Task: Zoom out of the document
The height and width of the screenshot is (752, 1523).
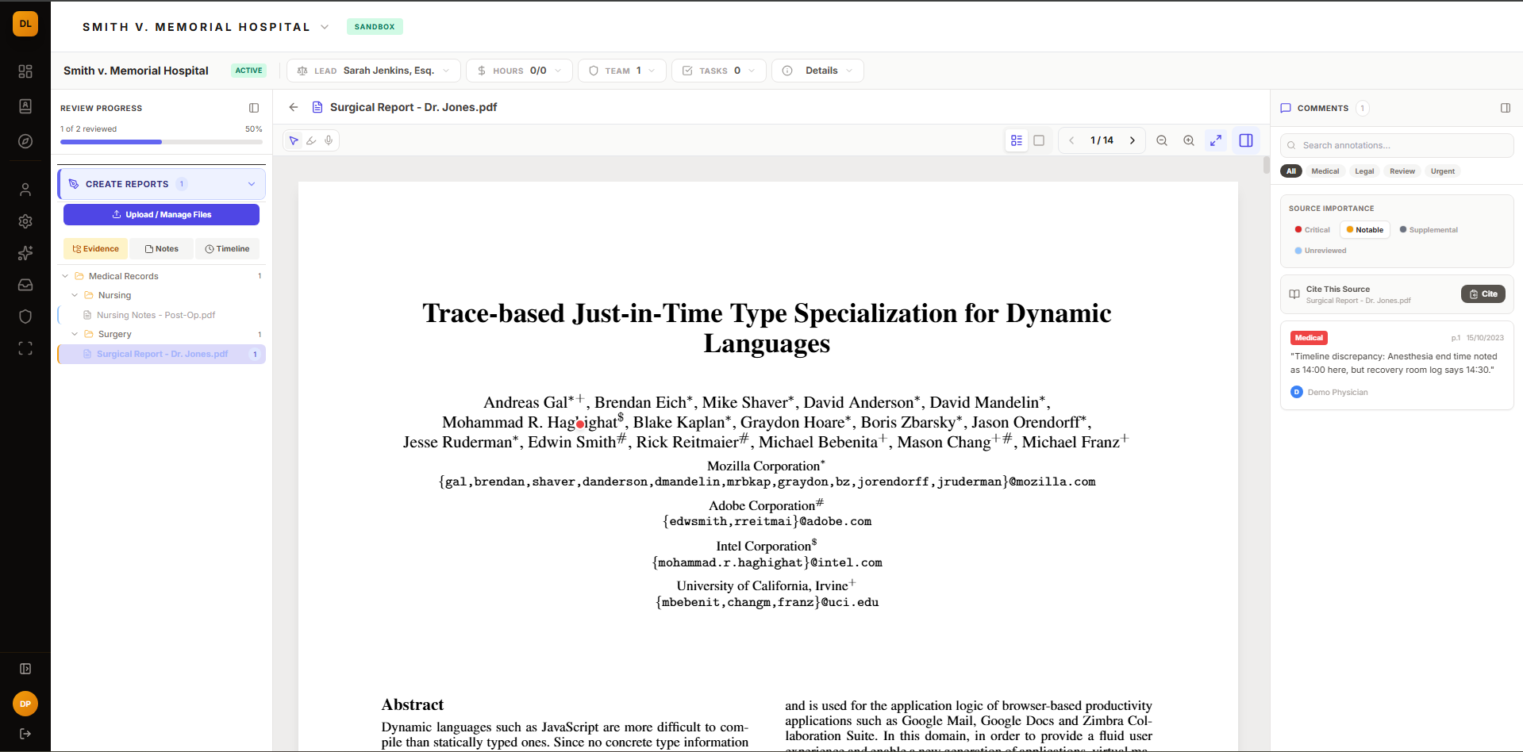Action: [x=1162, y=140]
